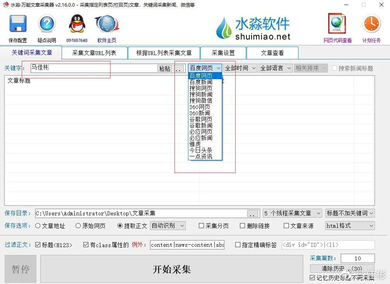Viewport: 390px width, 284px height.
Task: Open the 根据URL列表采集文章 tab
Action: pyautogui.click(x=164, y=53)
